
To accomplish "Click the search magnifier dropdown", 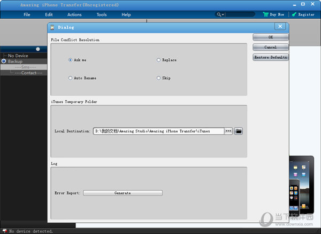I will coord(220,14).
